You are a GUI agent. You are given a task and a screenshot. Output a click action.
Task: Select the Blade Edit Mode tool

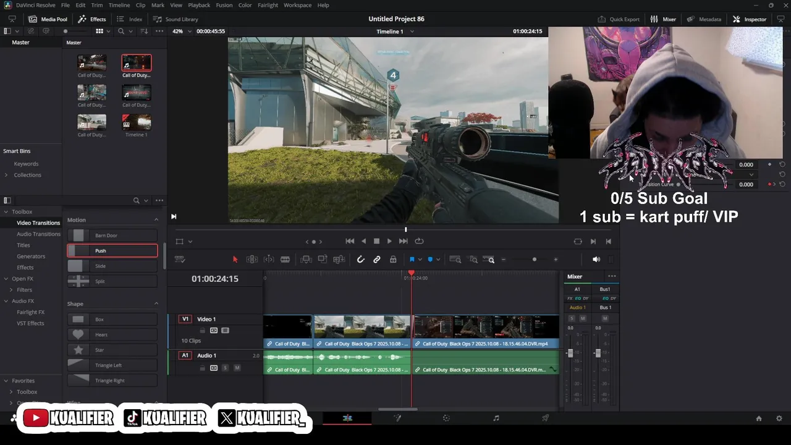pyautogui.click(x=285, y=260)
